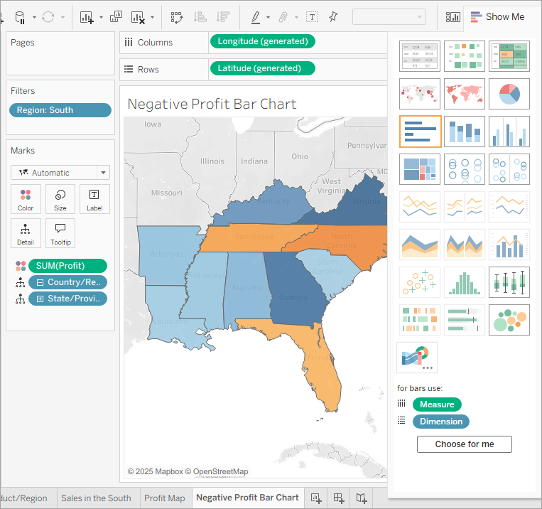Toggle the Show Me panel button
Screen dimensions: 542x509
[x=497, y=16]
